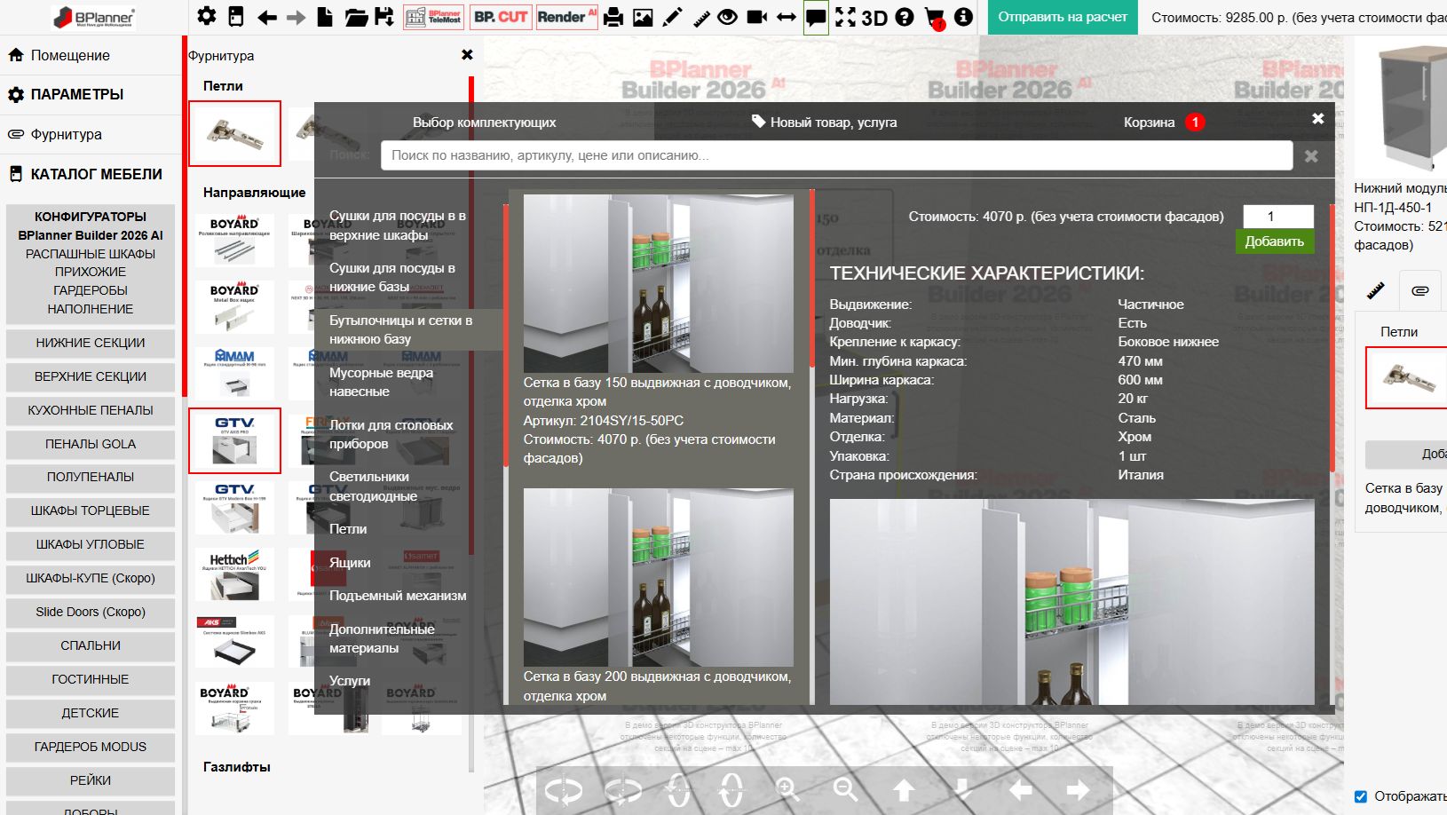Close the components dialog
Viewport: 1447px width, 815px height.
[x=1318, y=118]
